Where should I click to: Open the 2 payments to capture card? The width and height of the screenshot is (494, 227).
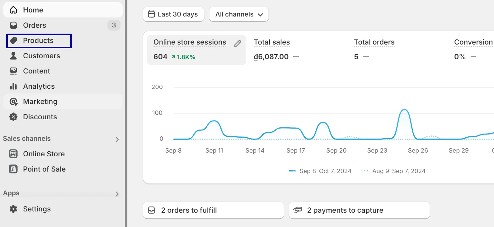tap(359, 210)
